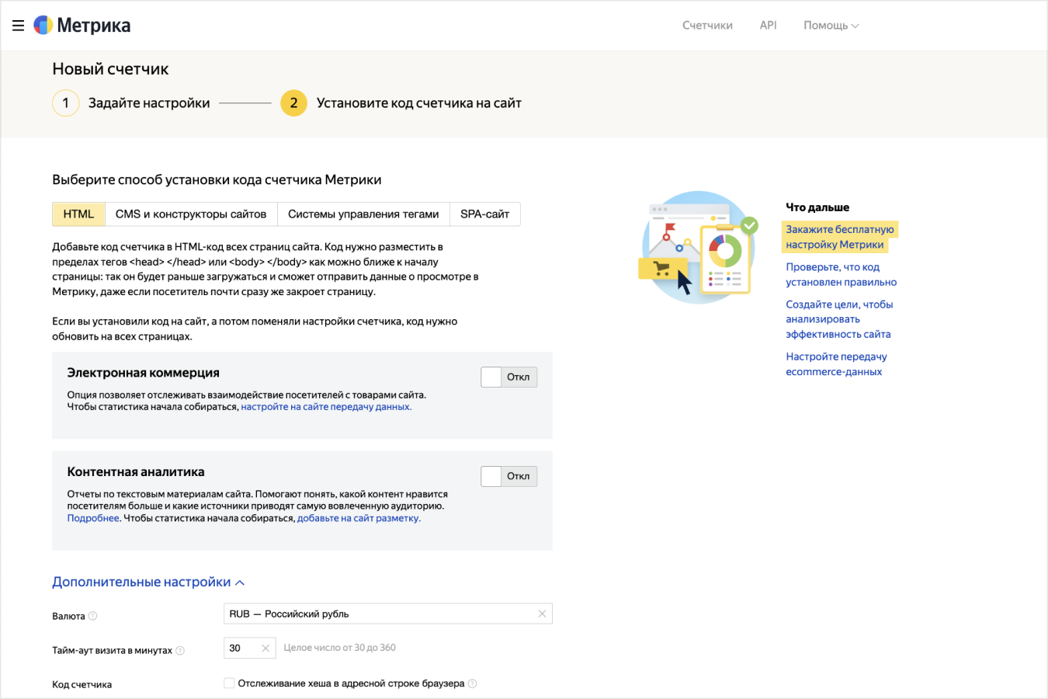Viewport: 1048px width, 699px height.
Task: Click the Тайм-аут визита в минутах label
Action: [x=112, y=651]
